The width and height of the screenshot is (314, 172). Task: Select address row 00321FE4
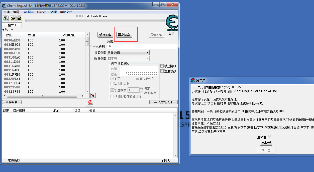point(44,83)
